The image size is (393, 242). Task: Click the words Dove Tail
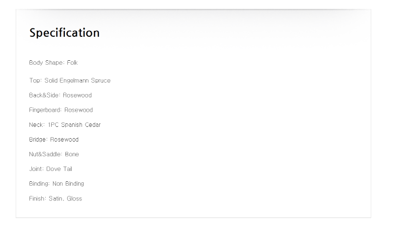click(59, 169)
